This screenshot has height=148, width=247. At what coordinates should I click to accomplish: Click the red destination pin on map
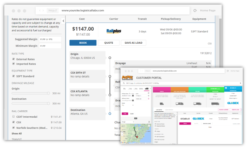pyautogui.click(x=137, y=137)
